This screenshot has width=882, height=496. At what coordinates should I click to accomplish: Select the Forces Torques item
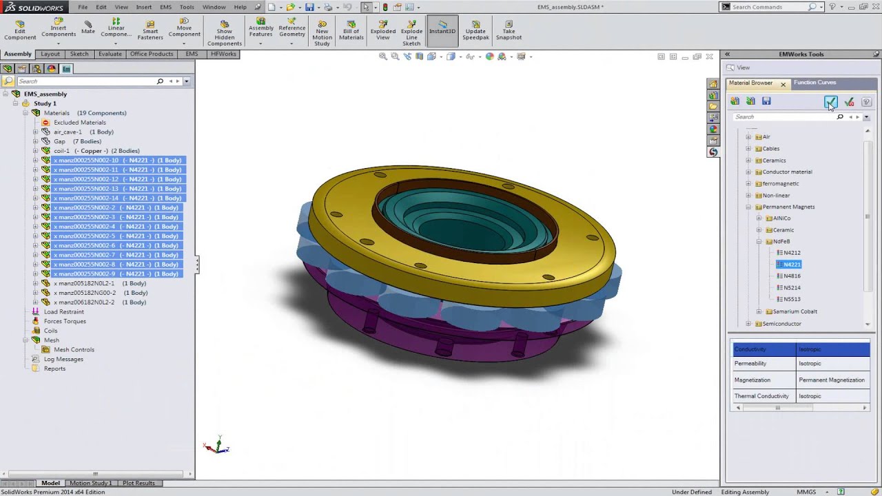(x=65, y=321)
